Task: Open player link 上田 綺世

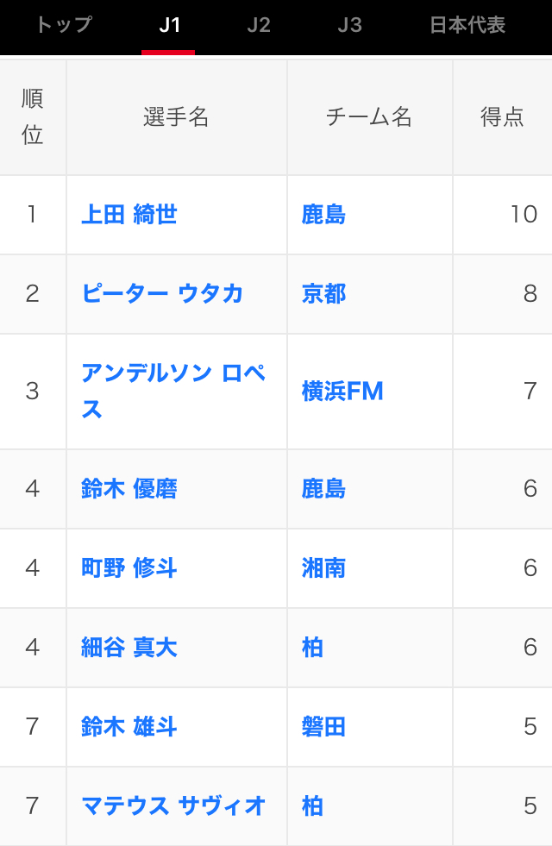Action: pos(129,214)
